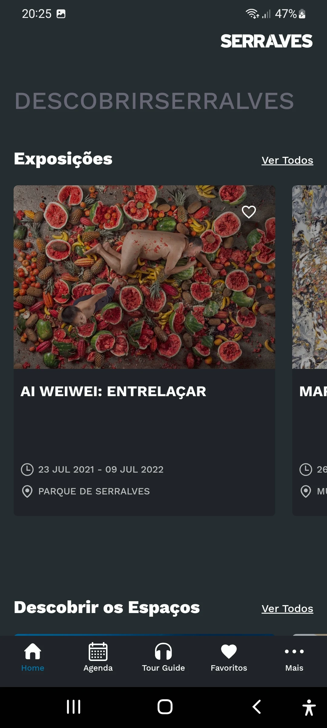Open the Android recent apps button
327x728 pixels.
(74, 707)
